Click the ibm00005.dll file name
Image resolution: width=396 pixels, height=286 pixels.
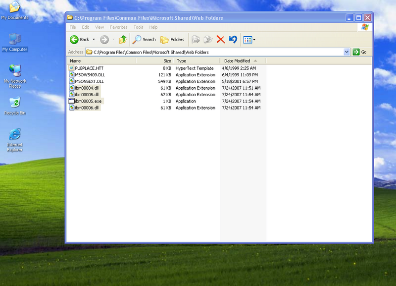[87, 95]
